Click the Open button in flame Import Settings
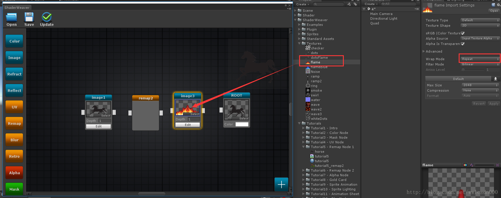The height and width of the screenshot is (198, 501). [x=494, y=11]
